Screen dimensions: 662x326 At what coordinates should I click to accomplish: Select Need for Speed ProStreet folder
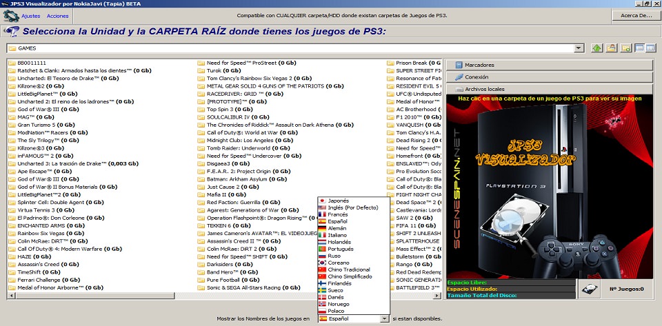tap(247, 63)
